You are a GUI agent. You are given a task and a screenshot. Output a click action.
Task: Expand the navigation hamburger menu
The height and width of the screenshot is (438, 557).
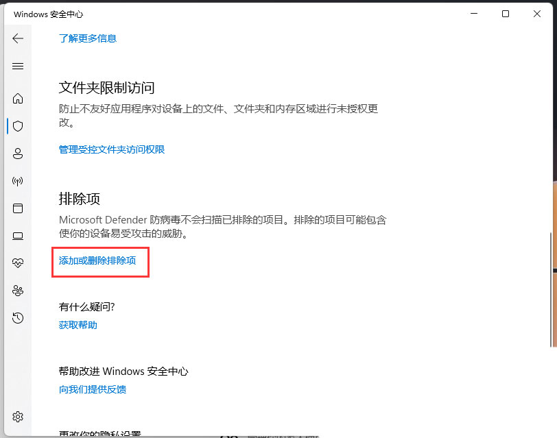point(18,66)
